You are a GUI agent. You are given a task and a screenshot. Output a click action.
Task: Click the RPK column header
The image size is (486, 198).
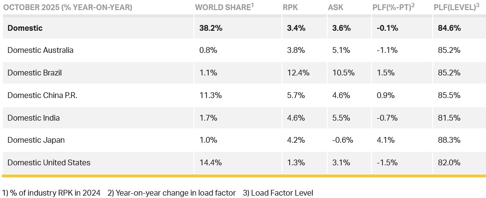coord(290,8)
